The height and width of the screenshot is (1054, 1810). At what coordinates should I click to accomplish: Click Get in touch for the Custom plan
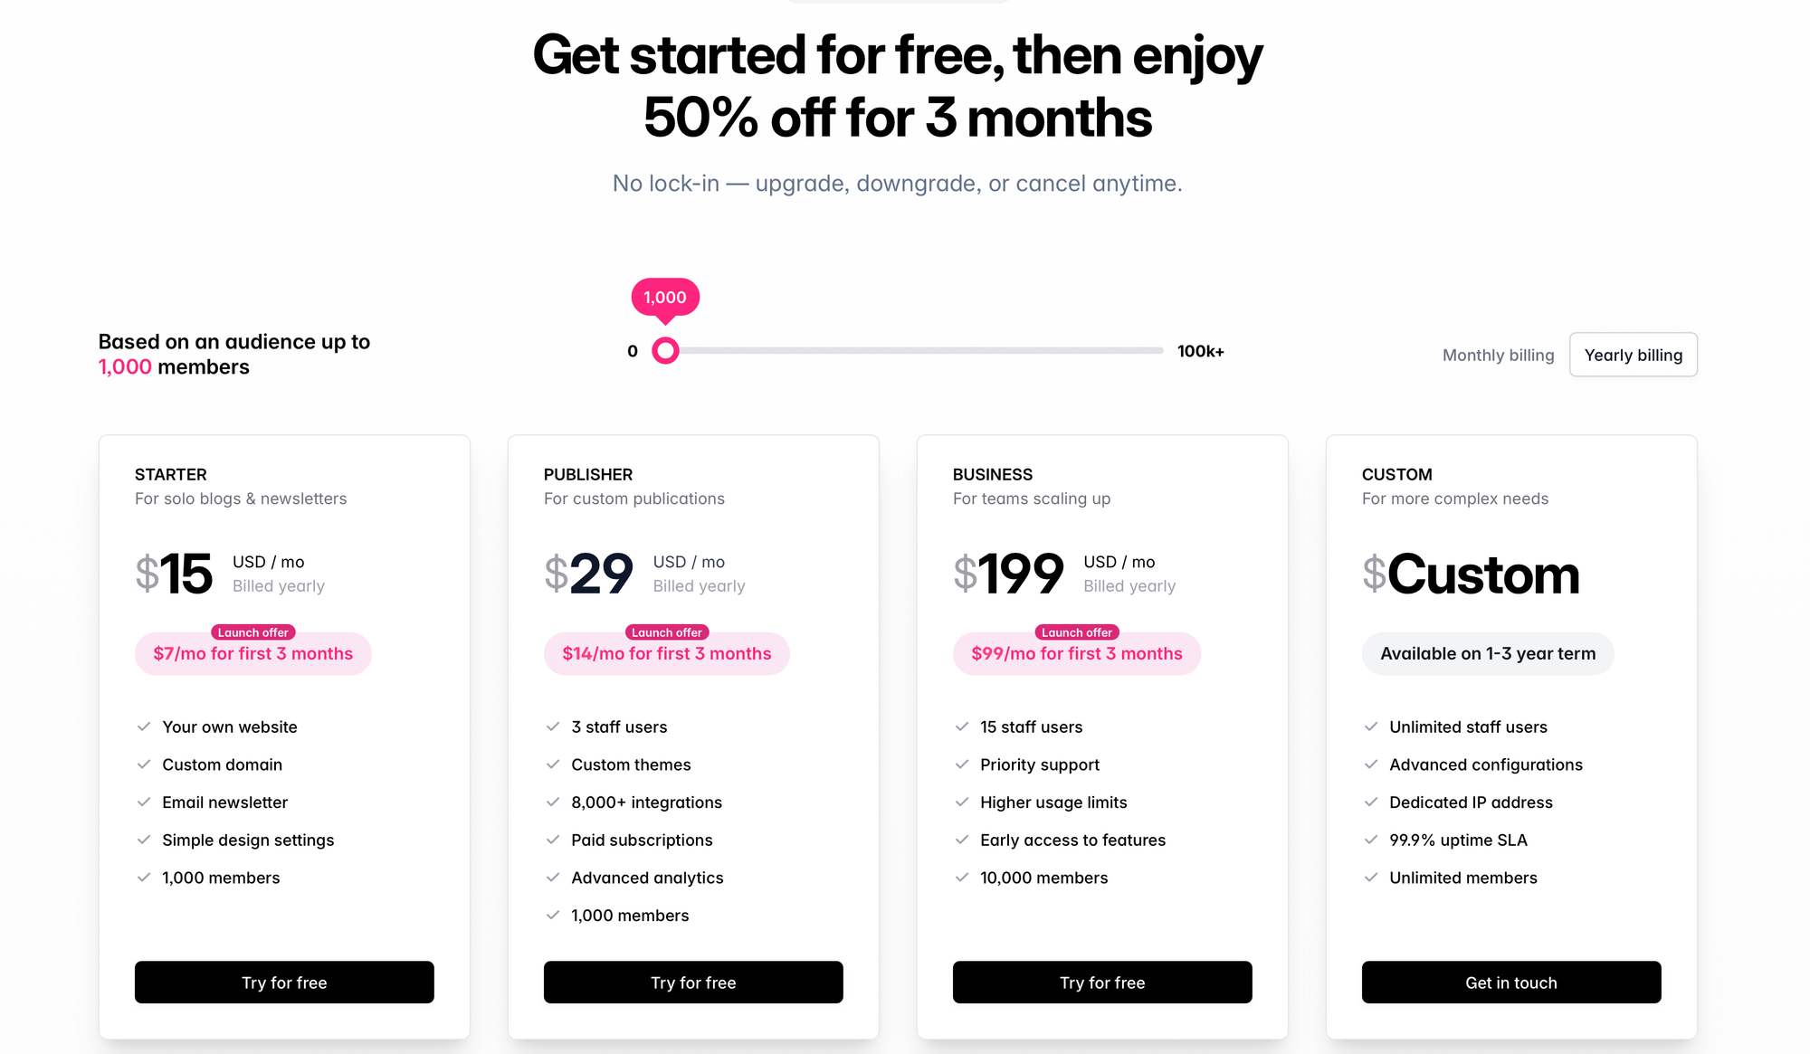(x=1511, y=983)
